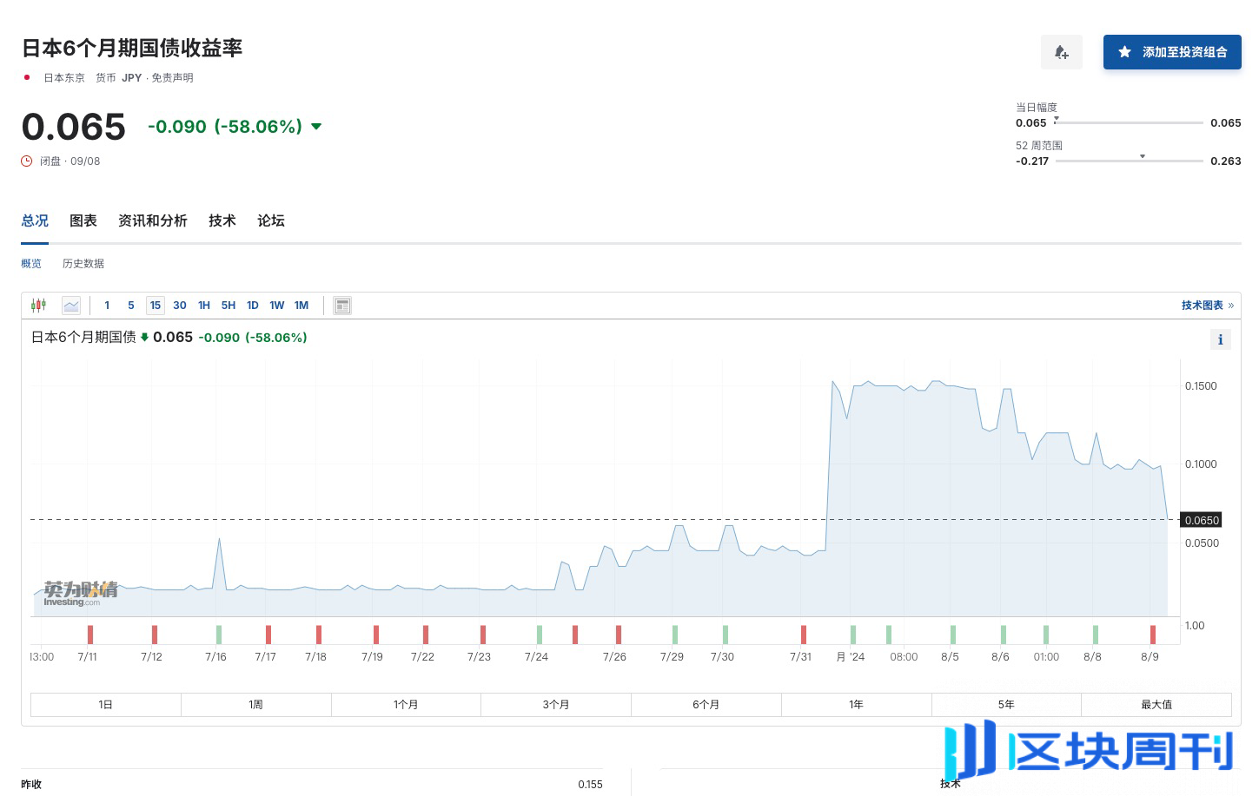Click the 7/24 date label on axis

point(536,656)
